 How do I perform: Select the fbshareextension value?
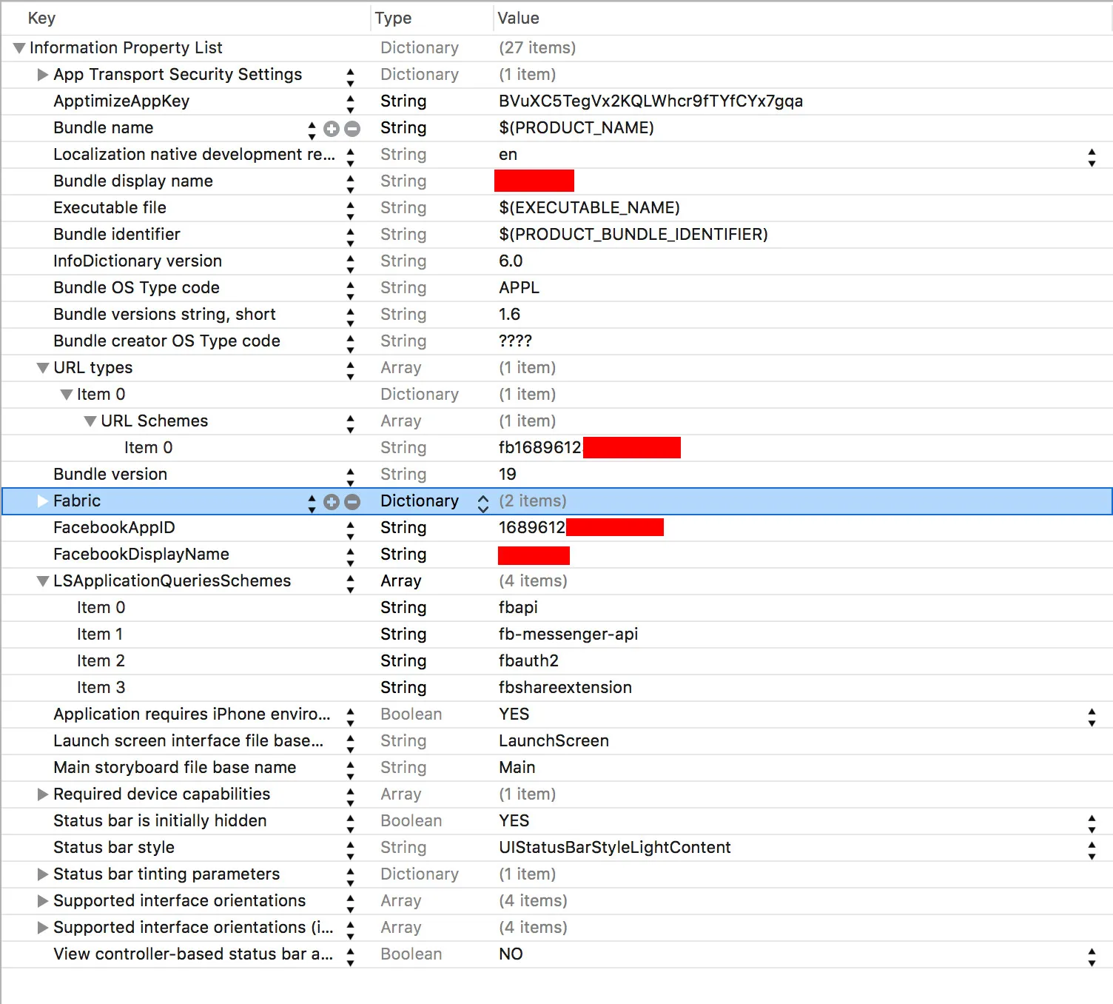pos(565,688)
